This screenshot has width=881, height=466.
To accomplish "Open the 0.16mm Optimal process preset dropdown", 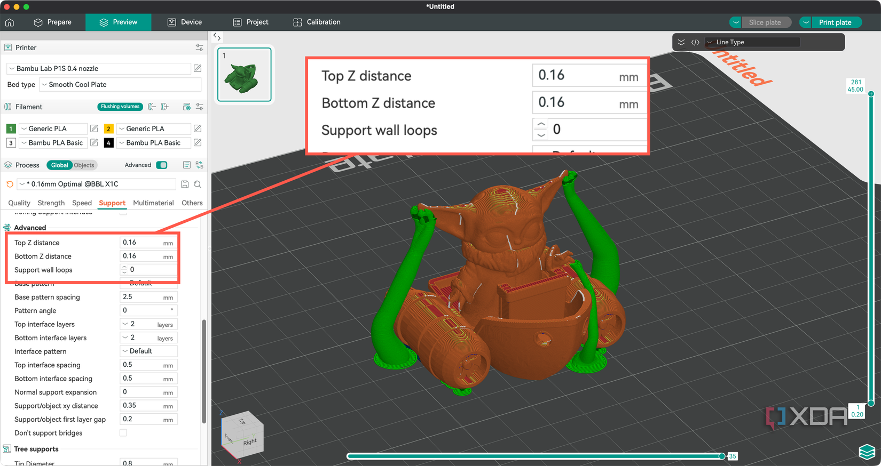I will (x=96, y=184).
